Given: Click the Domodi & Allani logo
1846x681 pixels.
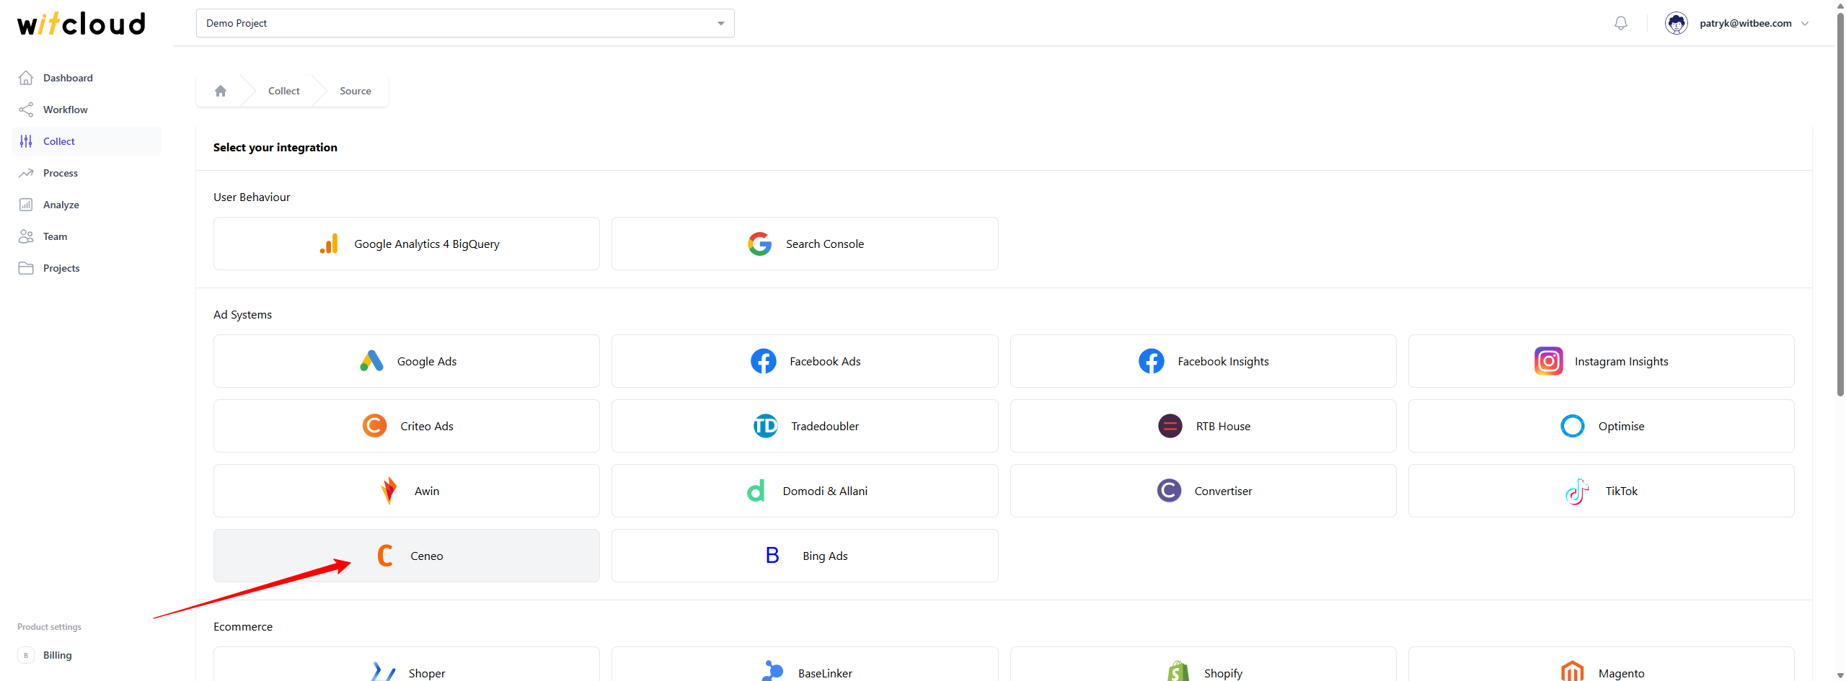Looking at the screenshot, I should tap(756, 491).
